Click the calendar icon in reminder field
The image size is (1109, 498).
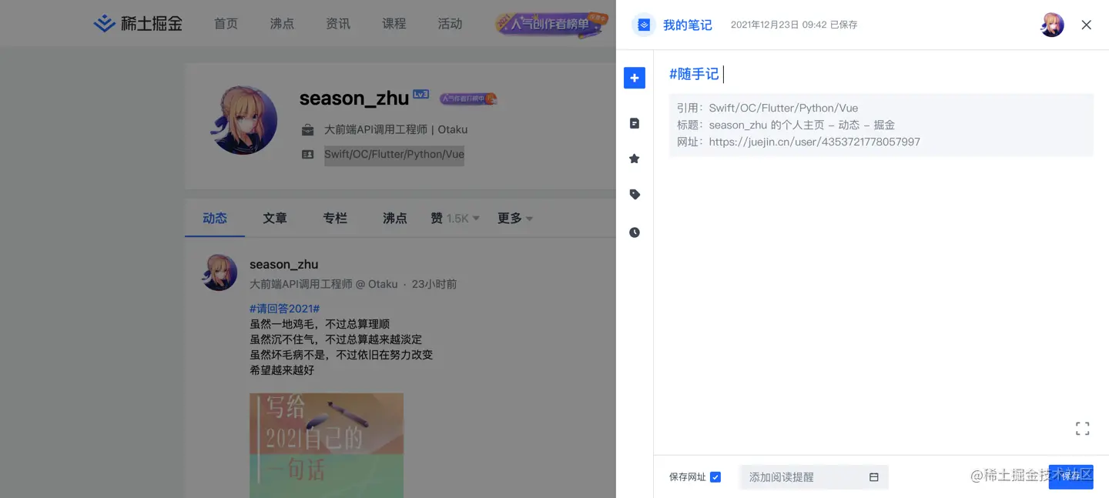(874, 477)
